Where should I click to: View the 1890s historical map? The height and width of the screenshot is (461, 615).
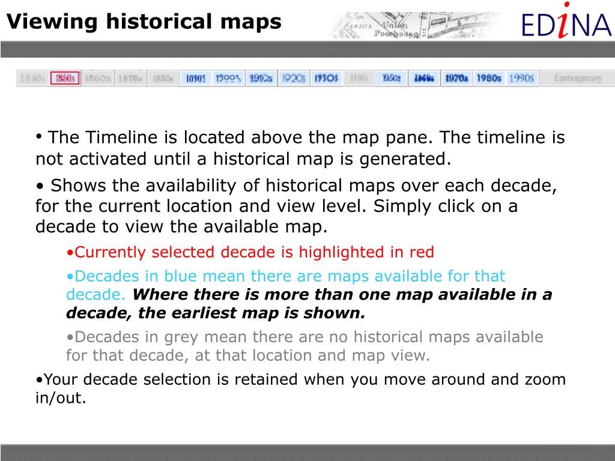196,79
